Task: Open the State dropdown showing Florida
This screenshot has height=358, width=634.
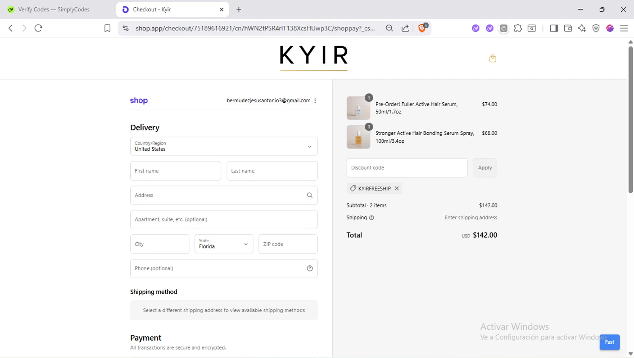Action: [x=224, y=244]
